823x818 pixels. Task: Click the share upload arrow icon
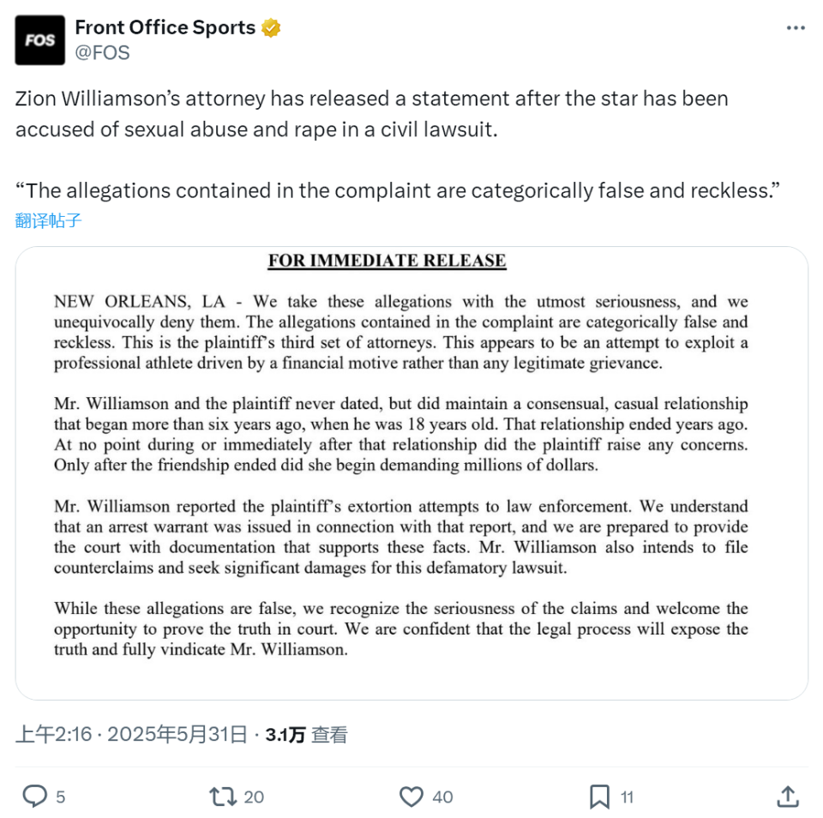[787, 797]
